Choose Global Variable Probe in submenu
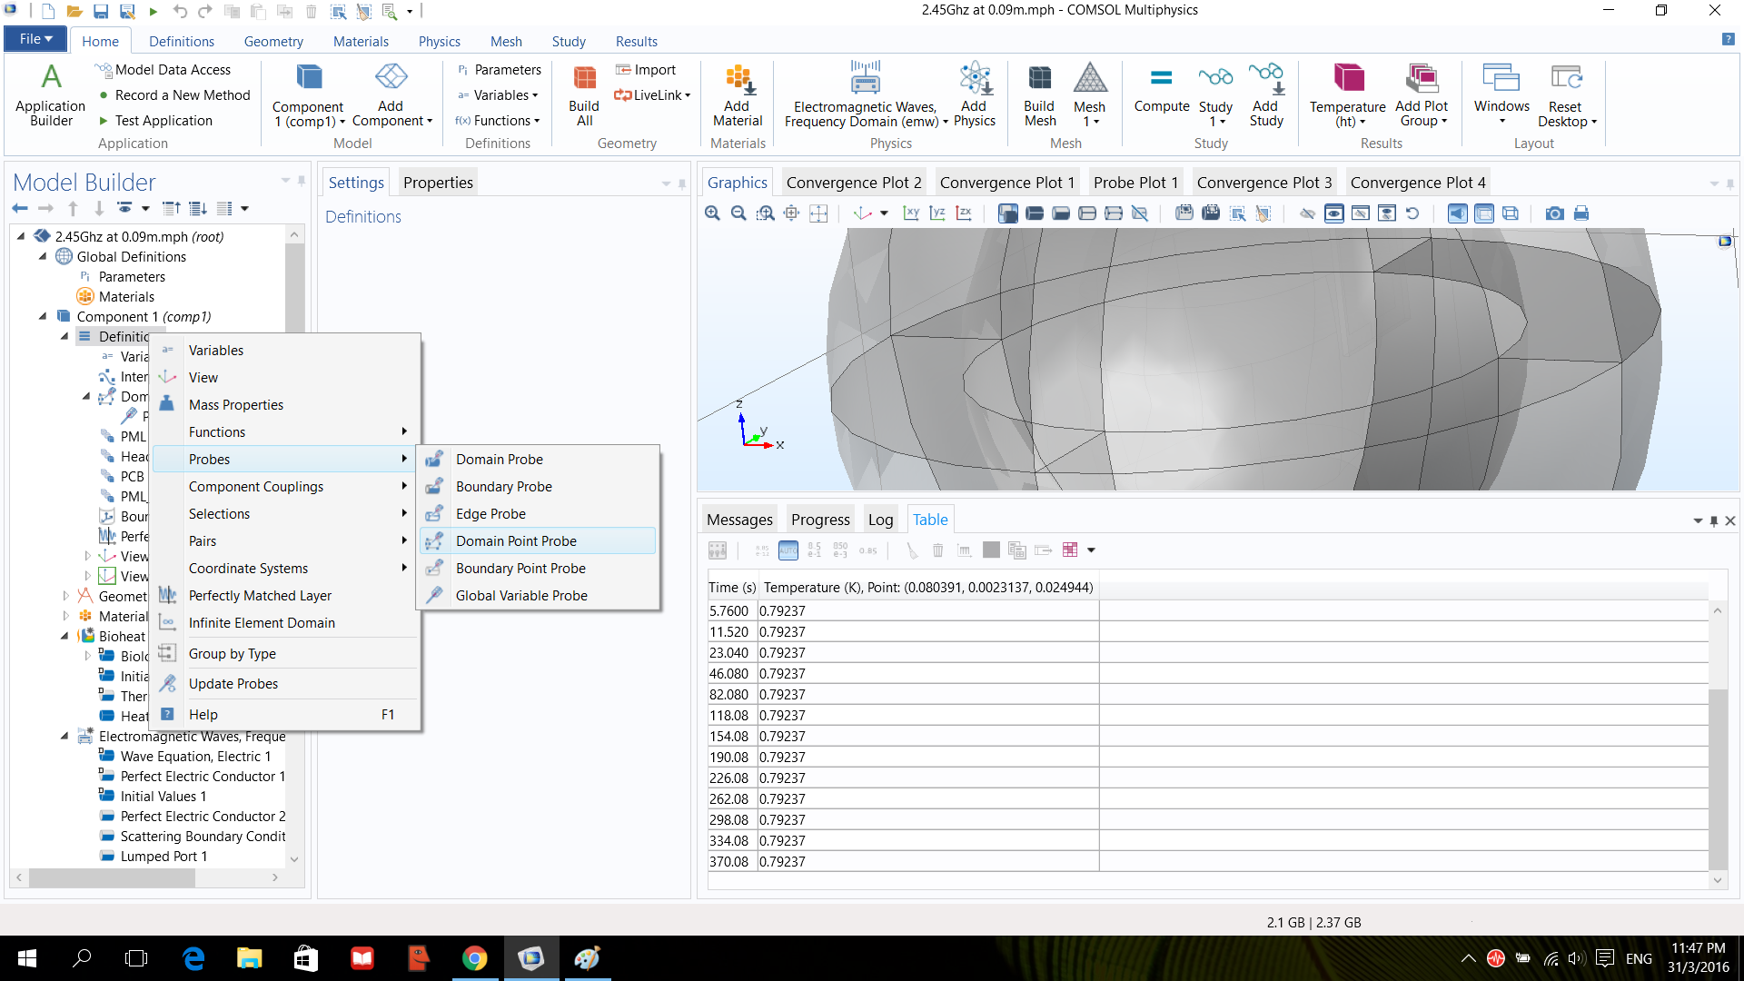Screen dimensions: 1744x981 pos(538,596)
